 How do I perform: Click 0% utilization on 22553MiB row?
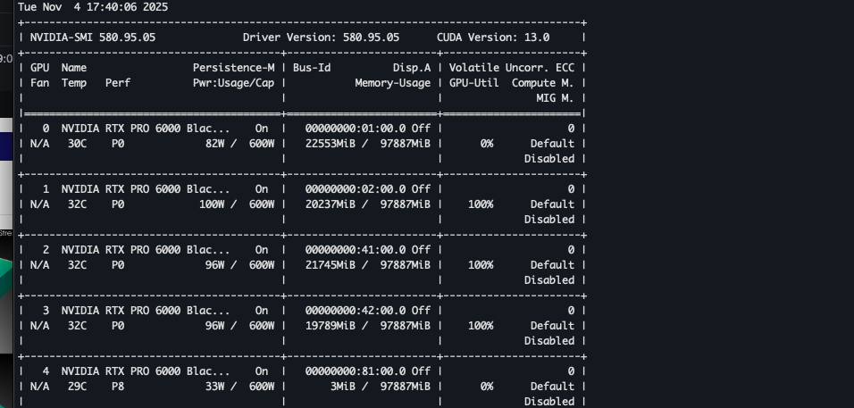[487, 144]
